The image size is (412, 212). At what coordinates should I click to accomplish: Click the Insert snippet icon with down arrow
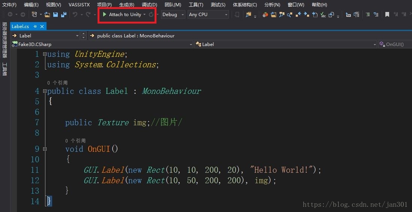[314, 15]
